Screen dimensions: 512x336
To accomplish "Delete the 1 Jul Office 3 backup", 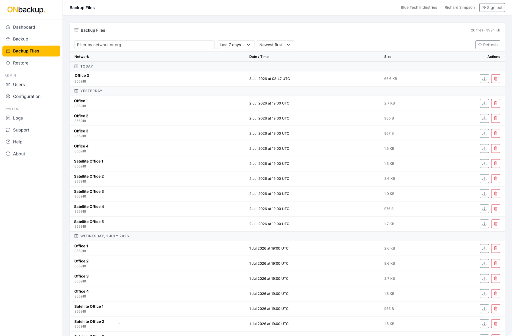I will pos(496,279).
